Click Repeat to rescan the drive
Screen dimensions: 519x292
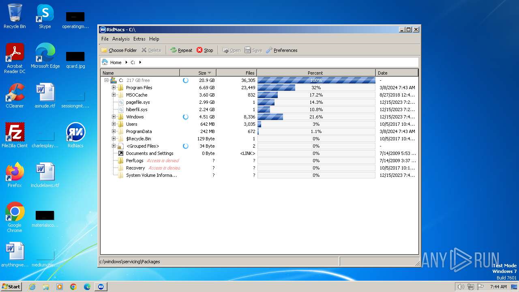[x=181, y=50]
